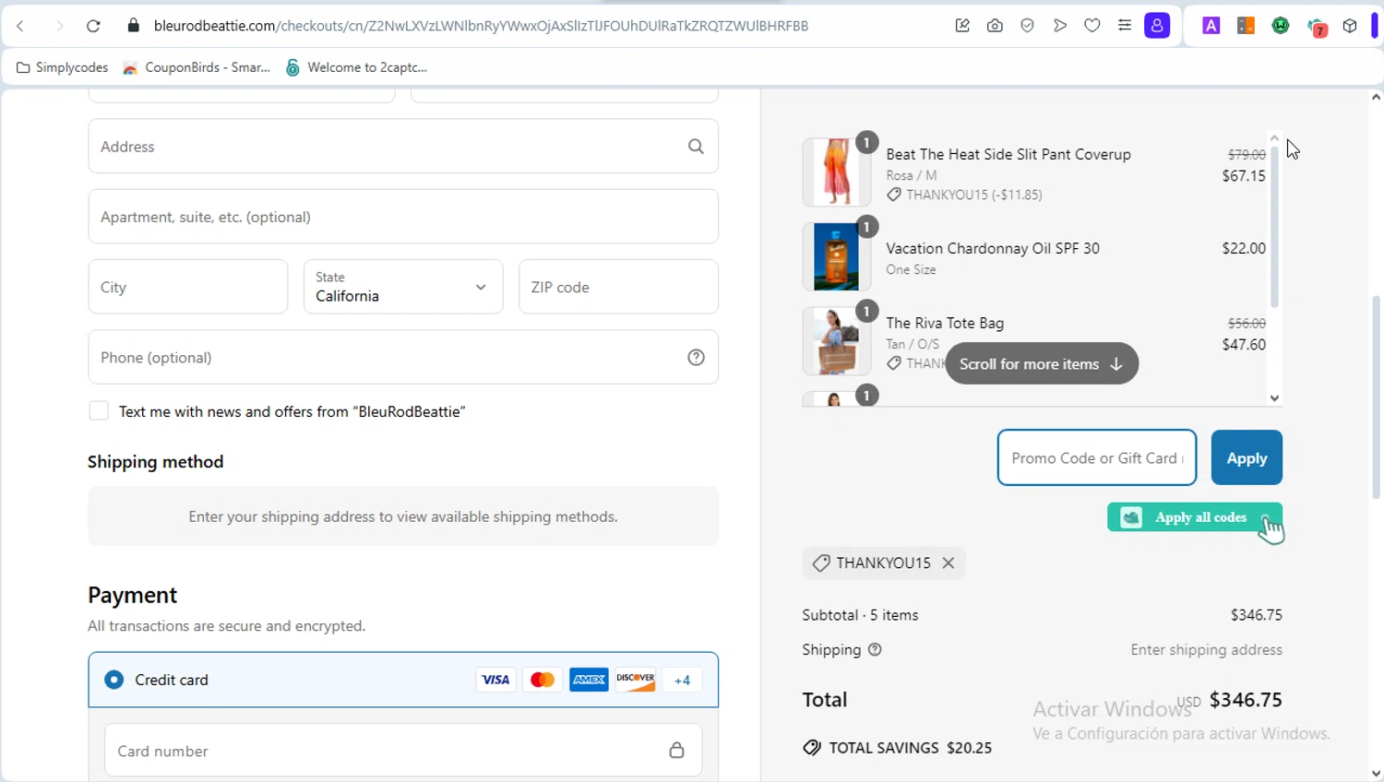Click Beat The Heat Side Slit Pant Coverup text
The width and height of the screenshot is (1384, 782).
[1008, 154]
